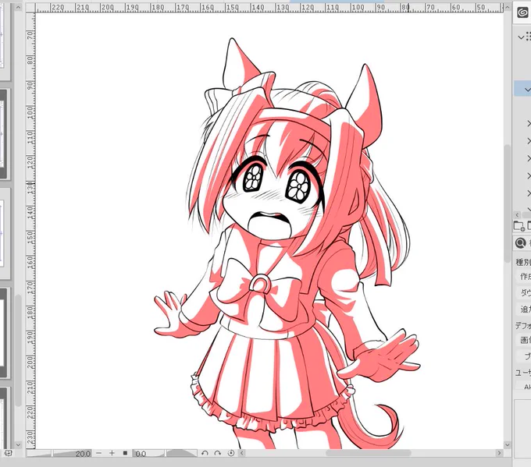Viewport: 531px width, 467px height.
Task: Select the Al user tag
Action: click(x=525, y=386)
